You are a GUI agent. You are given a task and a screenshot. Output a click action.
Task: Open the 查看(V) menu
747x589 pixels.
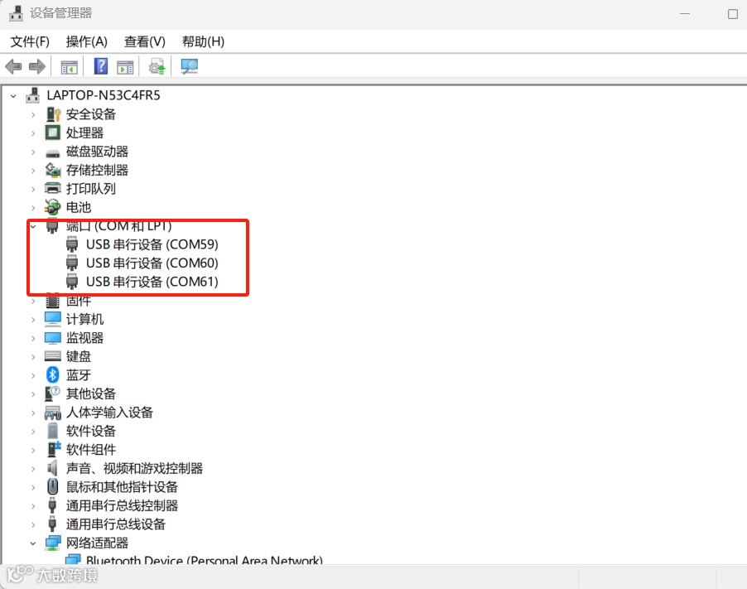click(x=142, y=41)
